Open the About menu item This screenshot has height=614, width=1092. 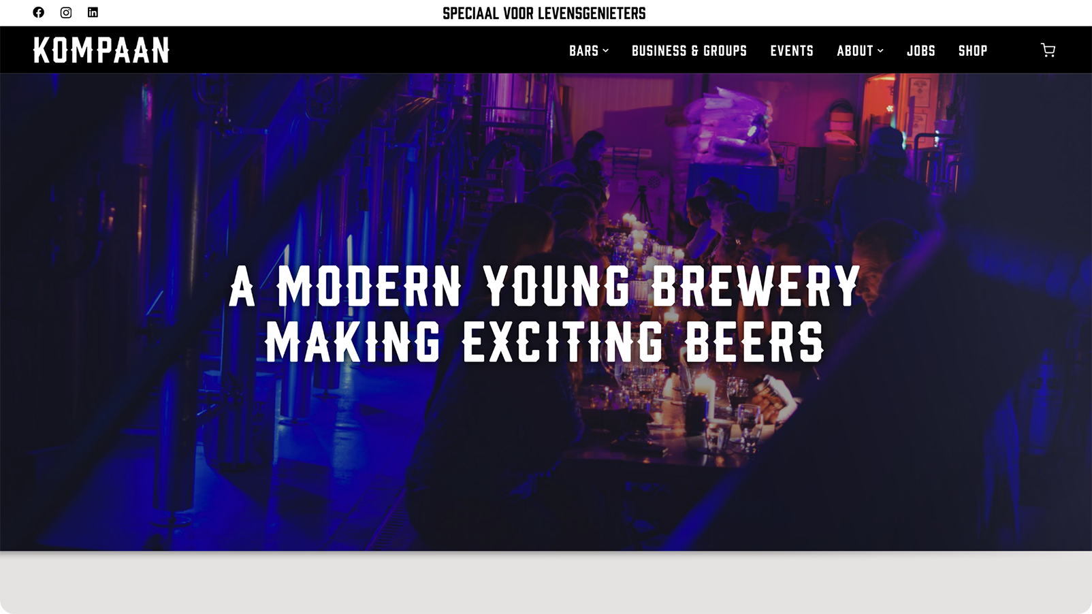tap(855, 50)
